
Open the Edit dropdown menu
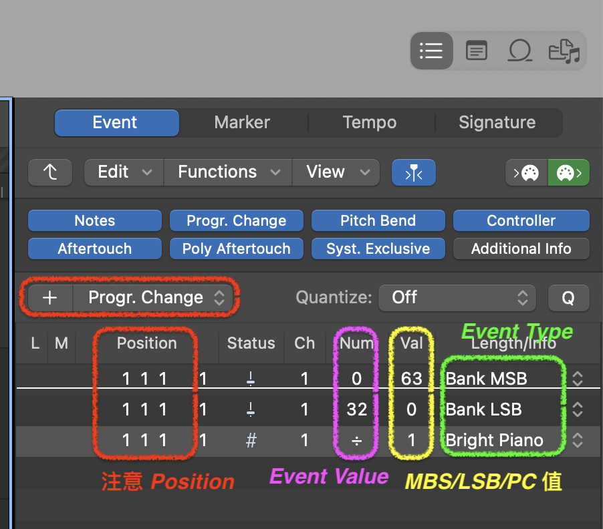coord(124,172)
